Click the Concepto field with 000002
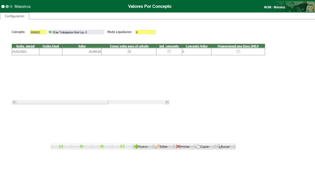 (38, 32)
